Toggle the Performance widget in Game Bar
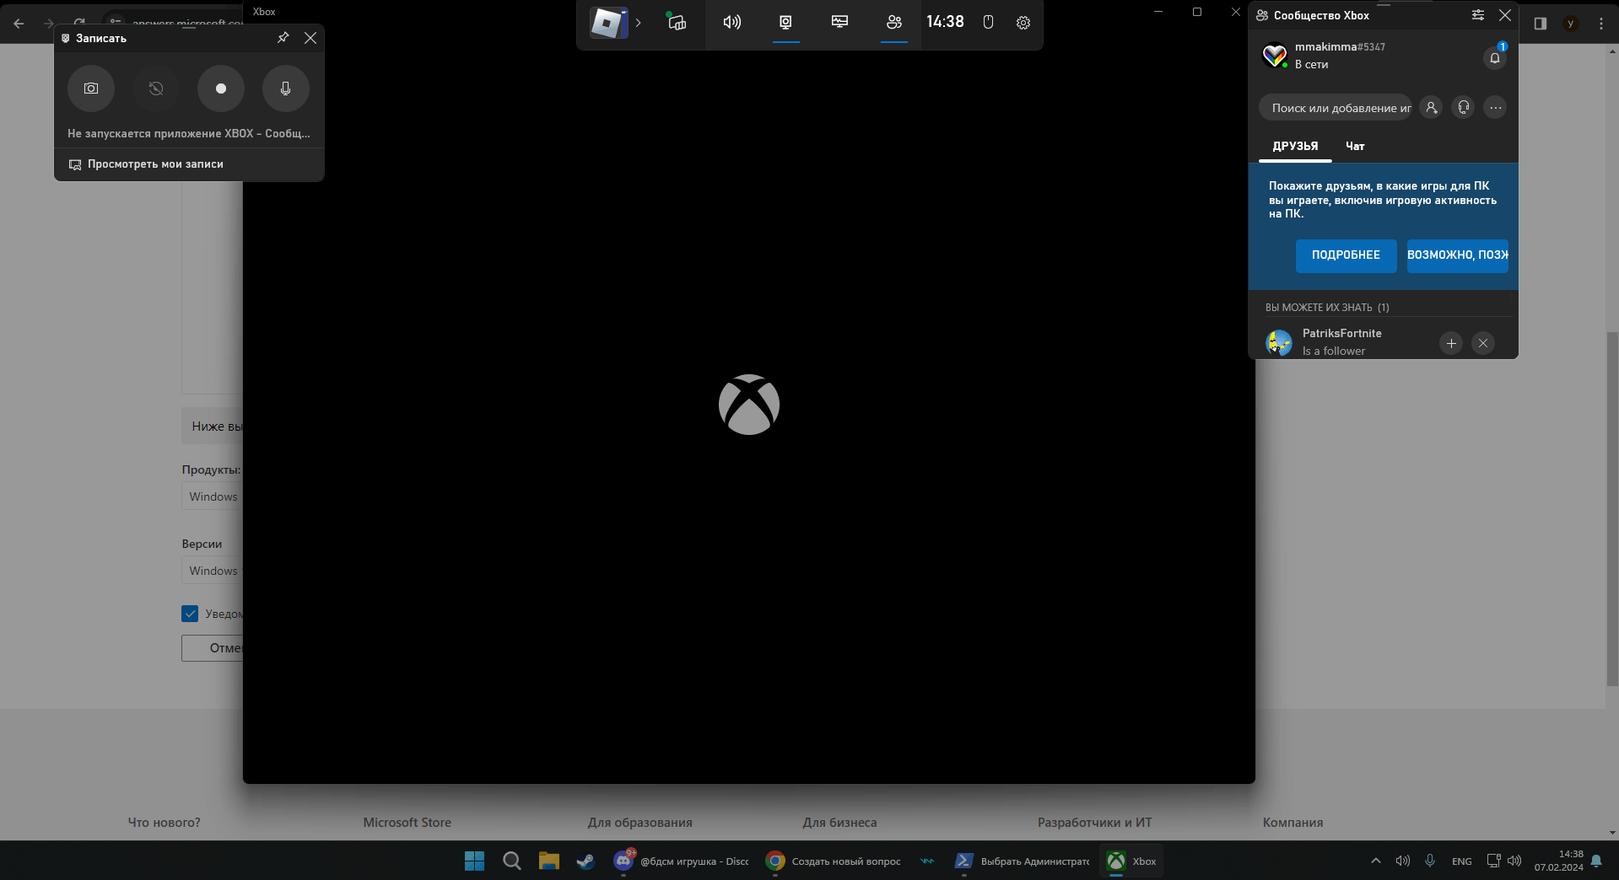The width and height of the screenshot is (1619, 880). tap(839, 23)
